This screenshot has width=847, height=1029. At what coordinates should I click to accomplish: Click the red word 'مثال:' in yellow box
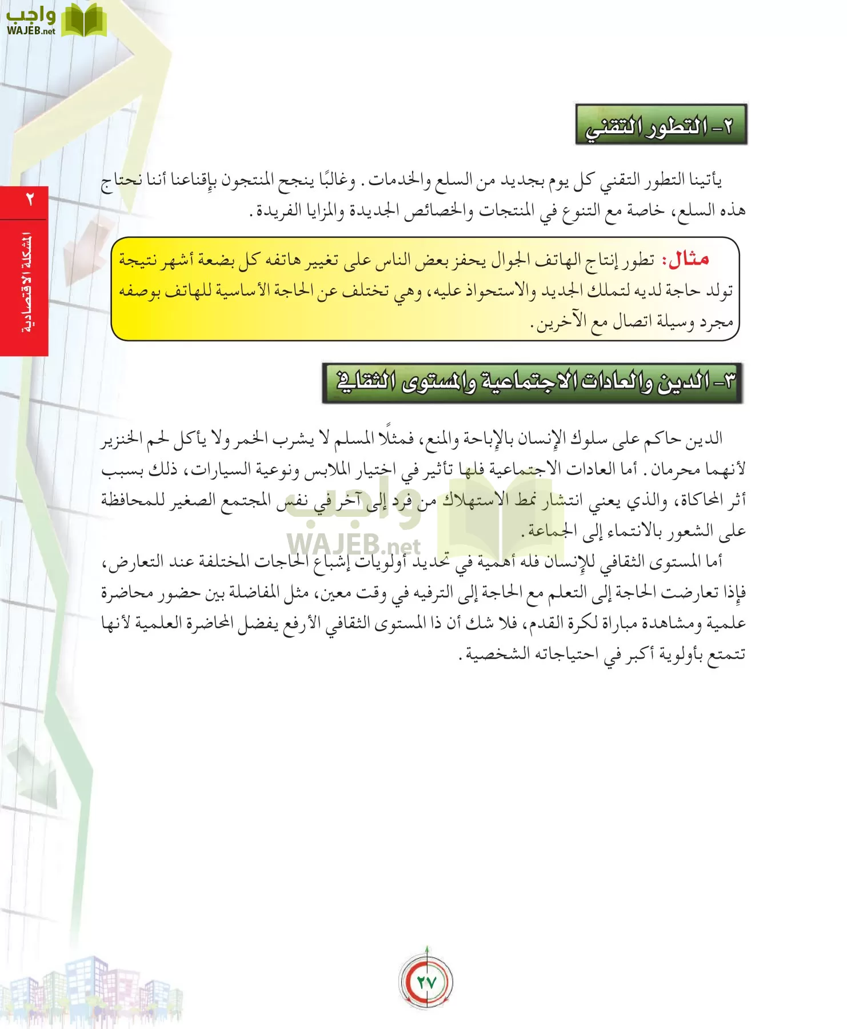685,260
